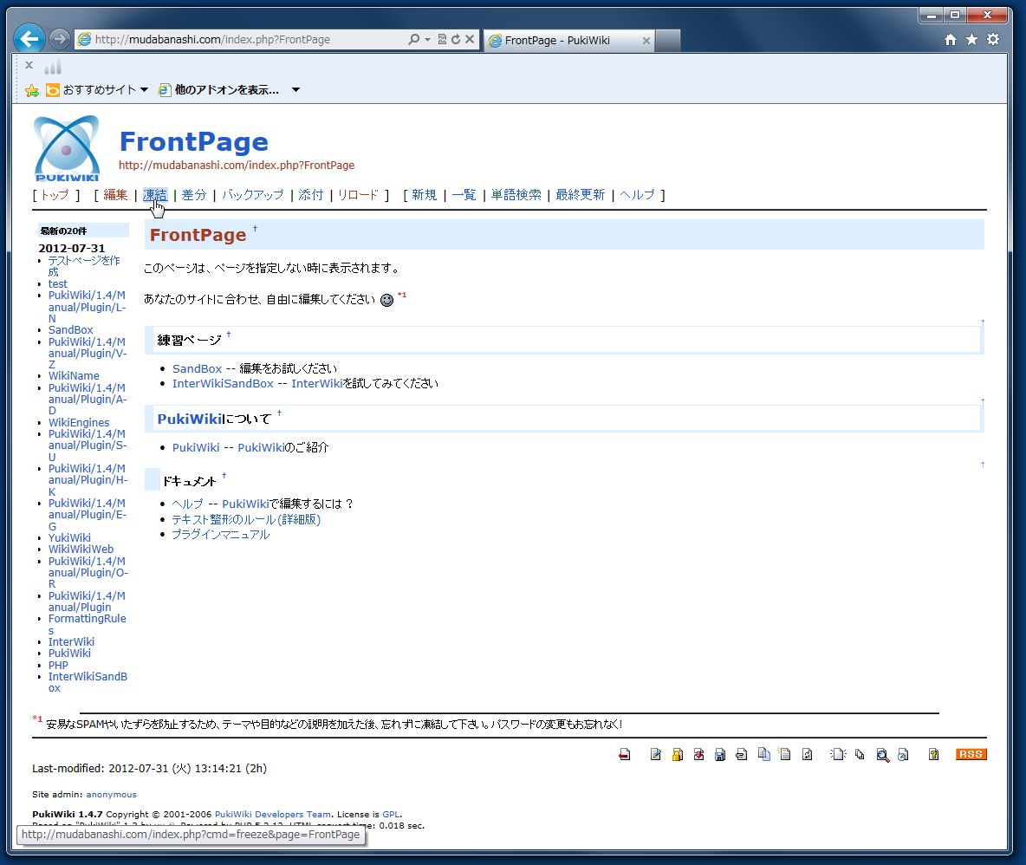Image resolution: width=1026 pixels, height=865 pixels.
Task: Click the browser Home icon
Action: (x=951, y=39)
